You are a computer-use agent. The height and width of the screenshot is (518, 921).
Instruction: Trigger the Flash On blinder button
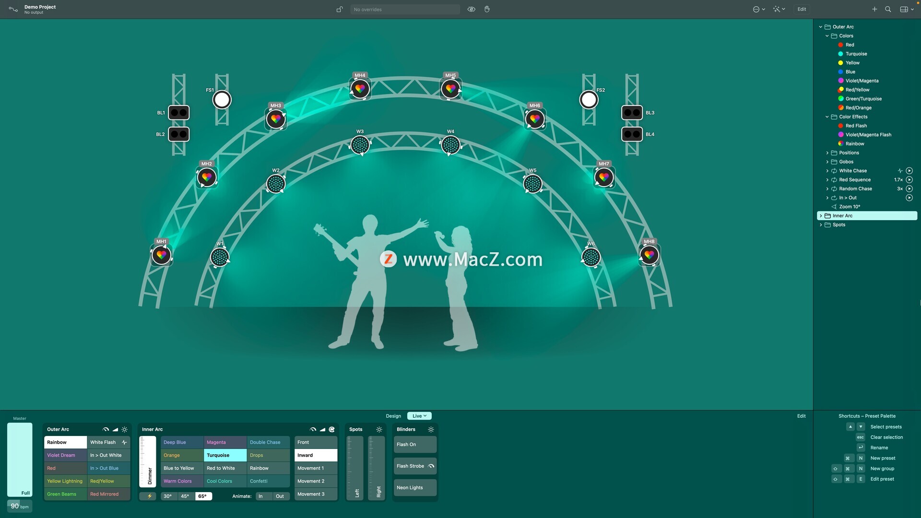tap(415, 445)
